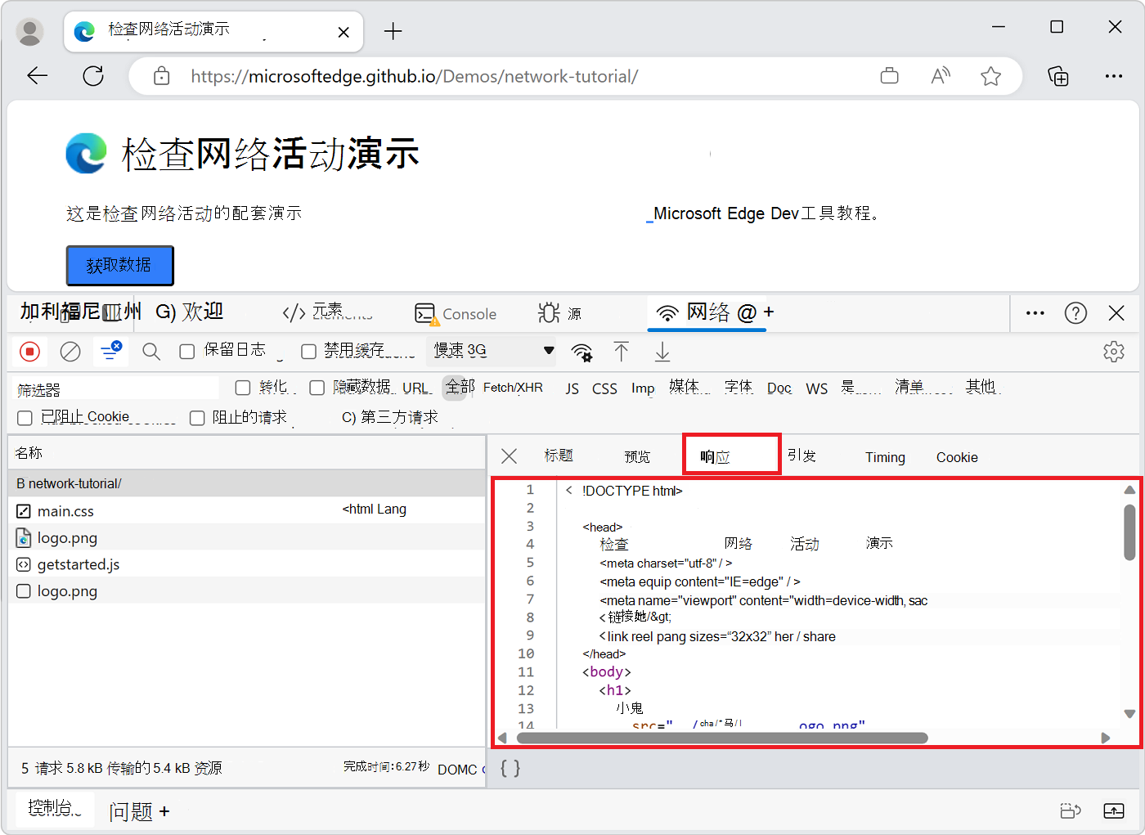Close the request details pane
1145x835 pixels.
point(509,456)
